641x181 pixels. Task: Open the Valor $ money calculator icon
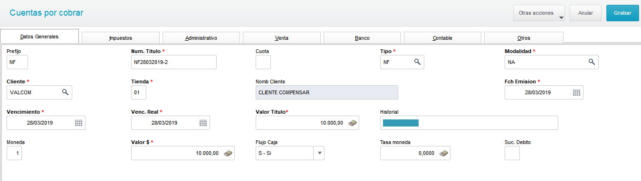click(x=228, y=153)
